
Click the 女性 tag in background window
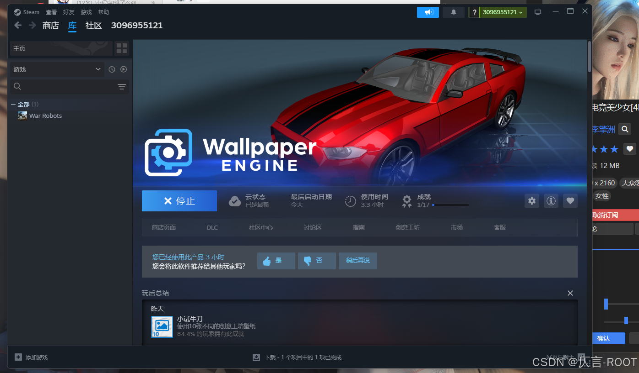tap(602, 196)
